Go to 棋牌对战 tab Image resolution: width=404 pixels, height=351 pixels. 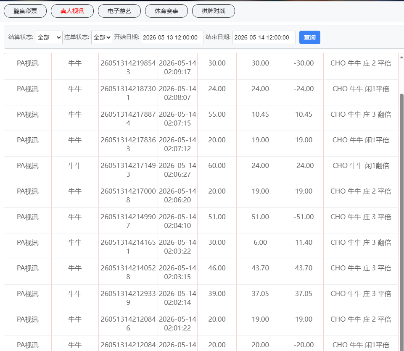click(x=213, y=11)
